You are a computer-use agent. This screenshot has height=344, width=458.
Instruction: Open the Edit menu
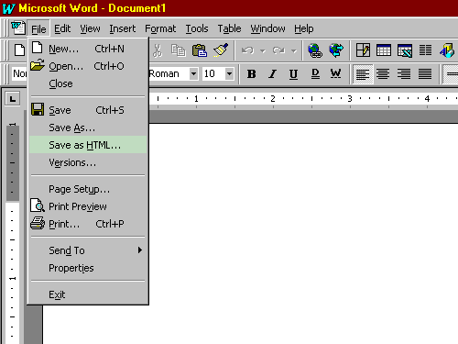click(62, 28)
